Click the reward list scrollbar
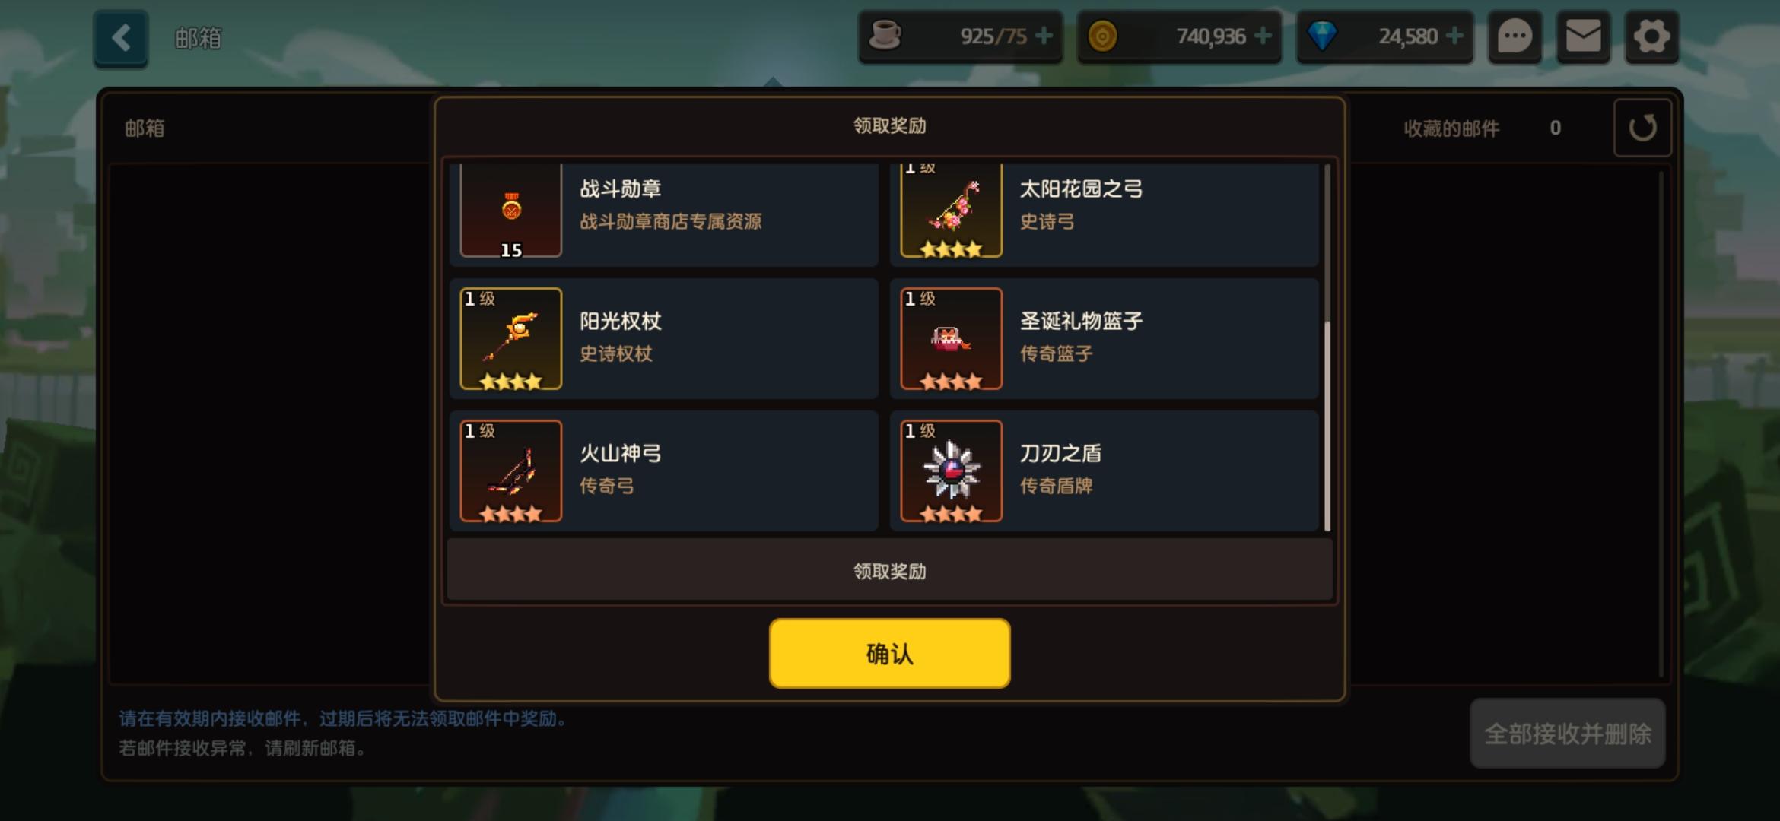The width and height of the screenshot is (1780, 821). [1327, 348]
